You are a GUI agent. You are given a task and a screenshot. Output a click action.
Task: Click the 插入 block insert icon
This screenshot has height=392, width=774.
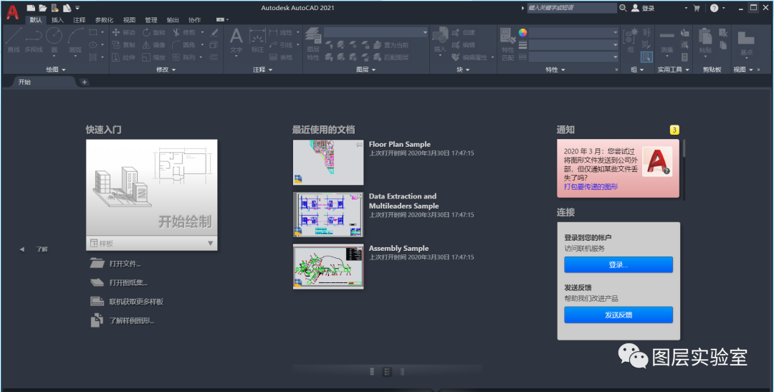(440, 41)
